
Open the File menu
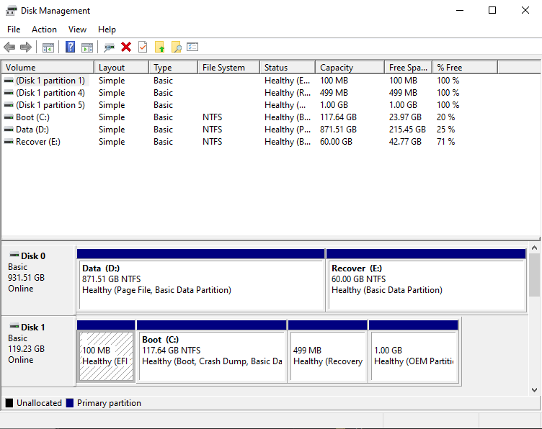point(14,30)
